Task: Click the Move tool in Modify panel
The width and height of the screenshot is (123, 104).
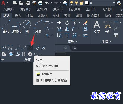Action: pyautogui.click(x=59, y=23)
